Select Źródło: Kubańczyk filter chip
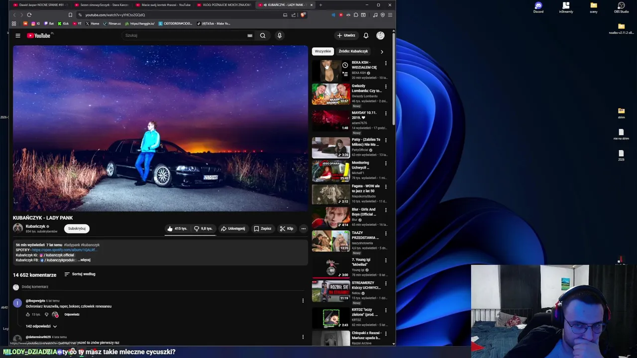This screenshot has width=637, height=358. point(353,51)
